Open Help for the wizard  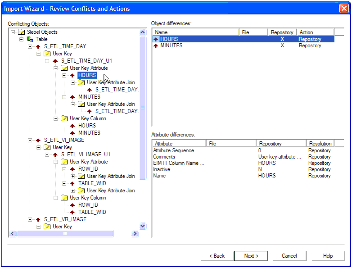click(328, 256)
